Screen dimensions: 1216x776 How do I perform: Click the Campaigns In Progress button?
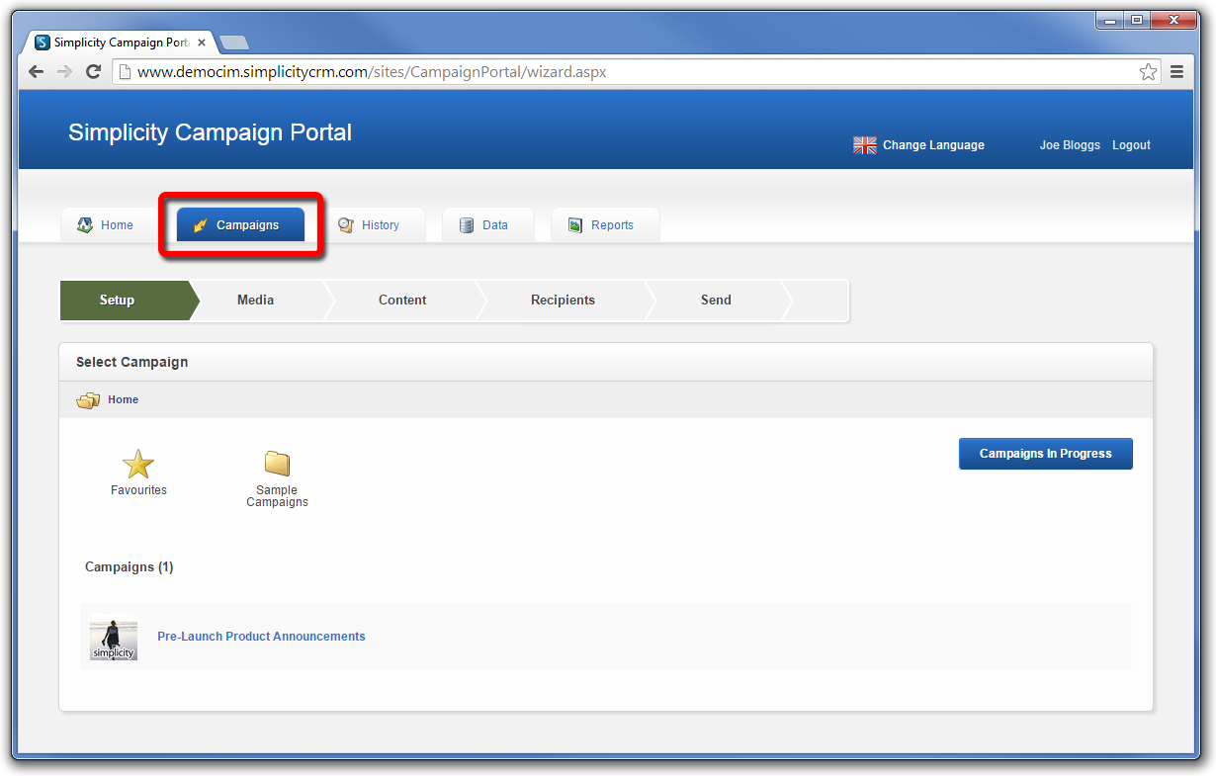point(1046,454)
